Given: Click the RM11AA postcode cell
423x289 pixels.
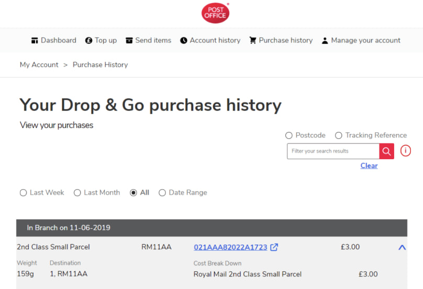Looking at the screenshot, I should (x=157, y=247).
